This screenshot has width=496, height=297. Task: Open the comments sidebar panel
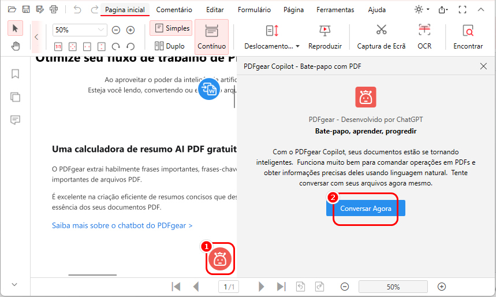[x=15, y=120]
